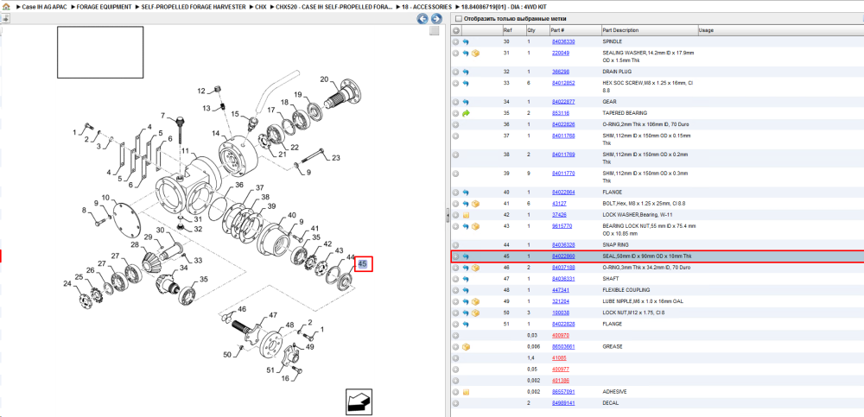Select callout 20 spindle label in diagram
The width and height of the screenshot is (864, 417).
click(x=324, y=79)
